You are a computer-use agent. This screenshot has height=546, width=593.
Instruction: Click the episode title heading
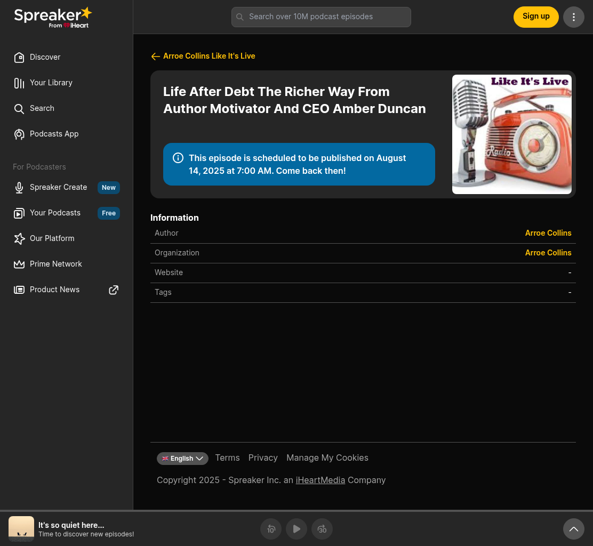point(294,100)
